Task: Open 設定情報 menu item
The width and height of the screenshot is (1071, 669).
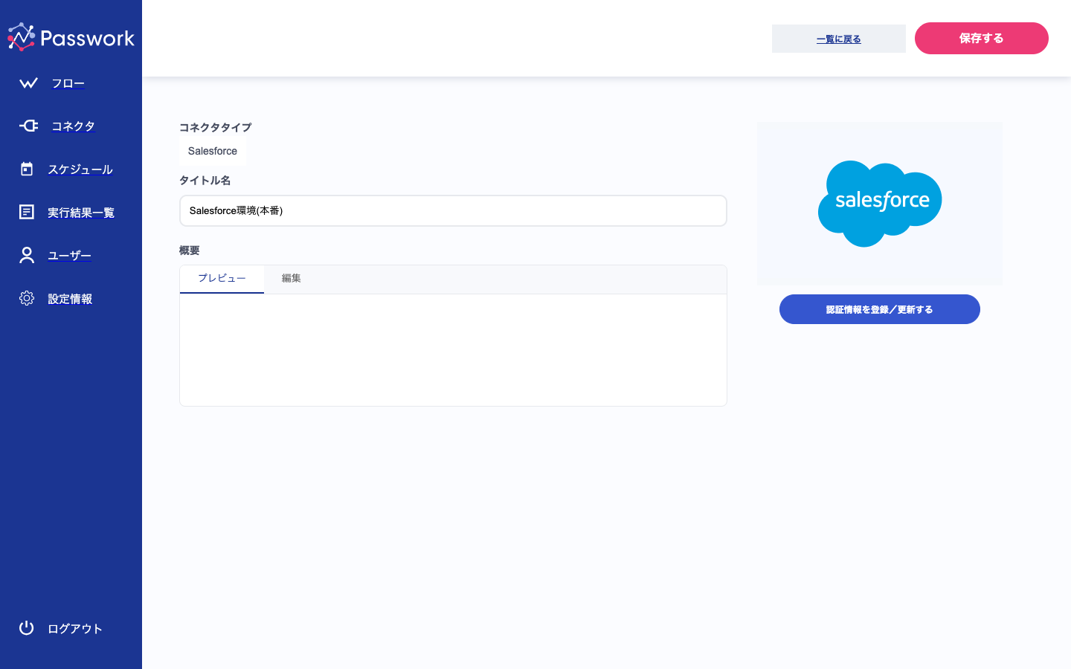Action: 70,299
